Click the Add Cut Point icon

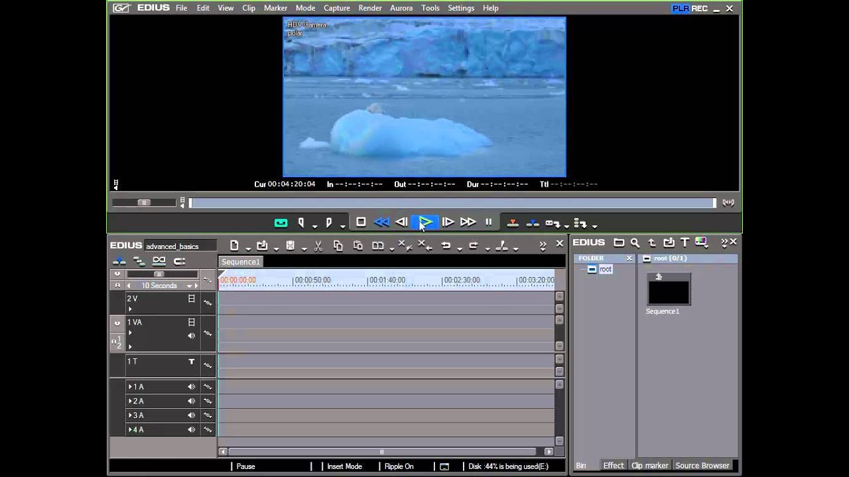click(501, 246)
